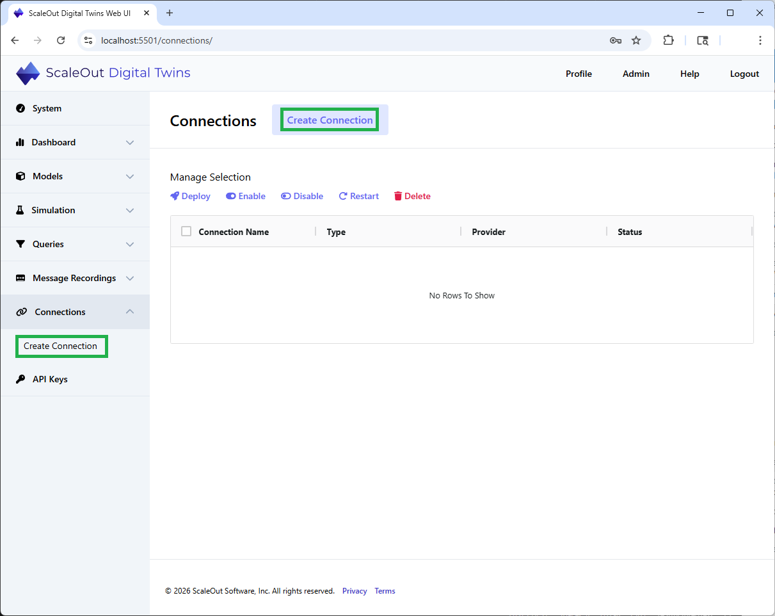775x616 pixels.
Task: Click the Models cube icon
Action: [20, 176]
